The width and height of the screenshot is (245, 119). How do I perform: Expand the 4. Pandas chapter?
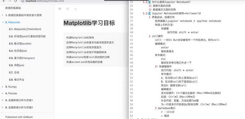(2, 93)
